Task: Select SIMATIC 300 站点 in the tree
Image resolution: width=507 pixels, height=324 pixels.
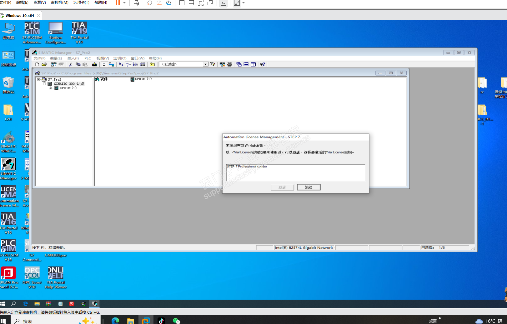Action: click(x=69, y=84)
